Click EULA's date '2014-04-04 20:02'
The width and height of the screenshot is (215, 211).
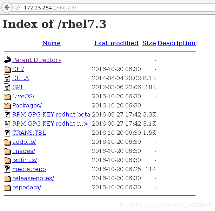(x=116, y=78)
